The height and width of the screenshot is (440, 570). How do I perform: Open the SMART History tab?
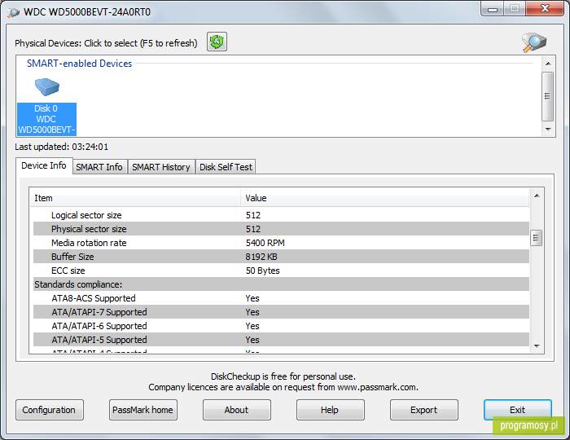[x=161, y=167]
